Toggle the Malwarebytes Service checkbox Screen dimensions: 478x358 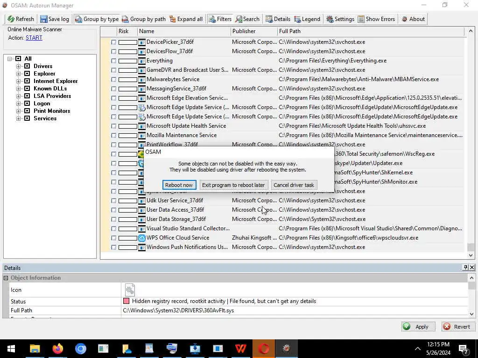click(113, 79)
